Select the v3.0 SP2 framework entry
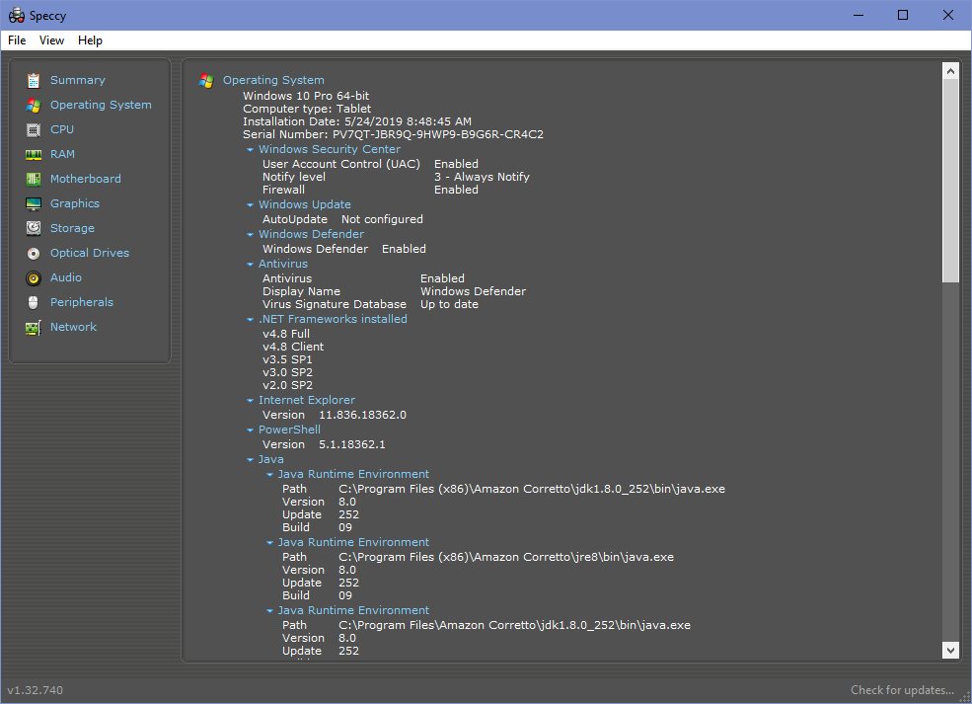 coord(287,373)
